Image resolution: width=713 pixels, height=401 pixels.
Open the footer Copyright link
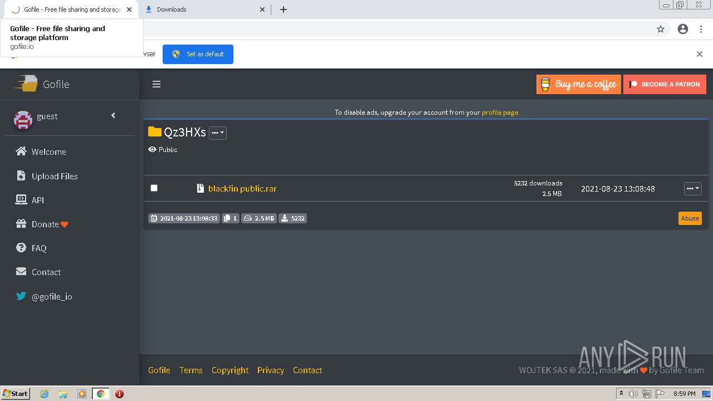pyautogui.click(x=230, y=370)
